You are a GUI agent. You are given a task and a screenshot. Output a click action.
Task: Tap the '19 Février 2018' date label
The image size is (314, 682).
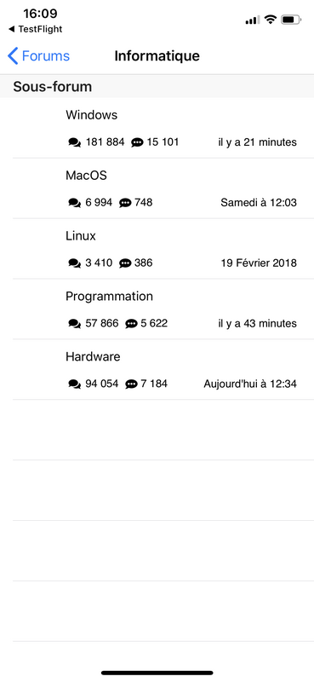click(259, 263)
